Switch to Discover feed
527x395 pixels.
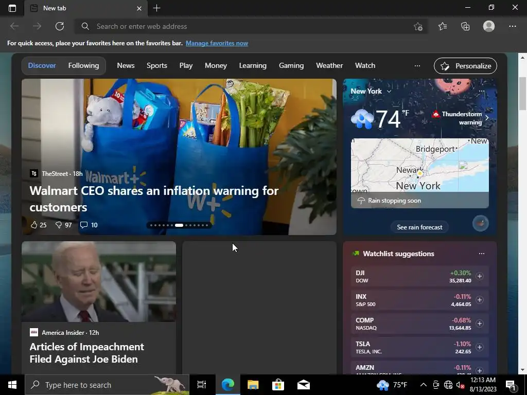tap(42, 65)
